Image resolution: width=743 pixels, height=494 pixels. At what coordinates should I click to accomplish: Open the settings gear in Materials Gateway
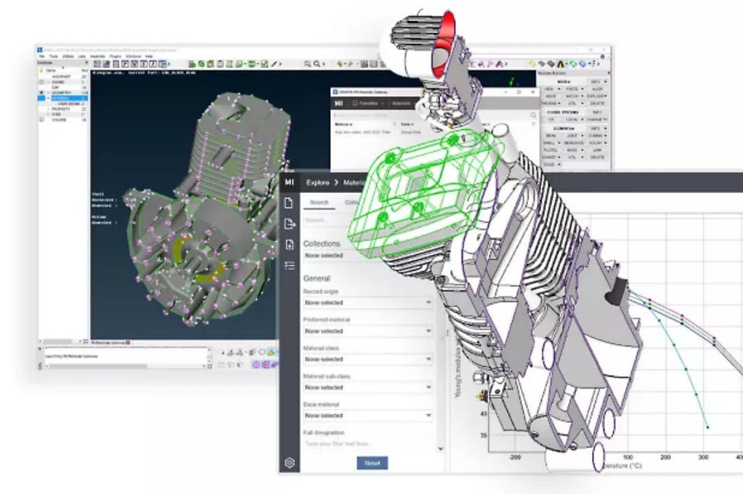pyautogui.click(x=289, y=462)
